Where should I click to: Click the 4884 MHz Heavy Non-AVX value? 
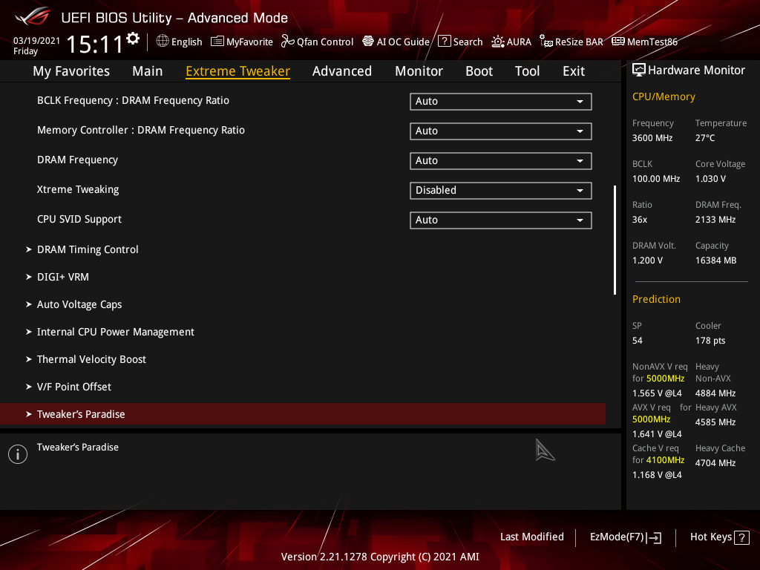(x=715, y=393)
